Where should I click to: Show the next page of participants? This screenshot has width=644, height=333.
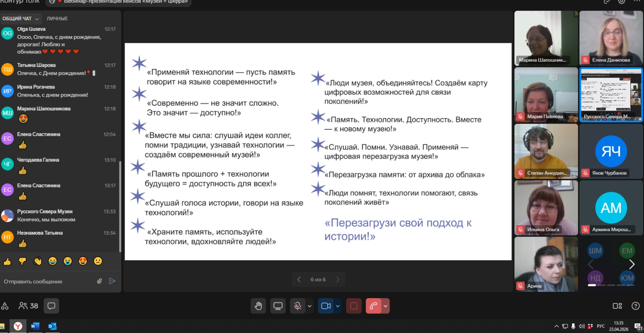[x=632, y=264]
